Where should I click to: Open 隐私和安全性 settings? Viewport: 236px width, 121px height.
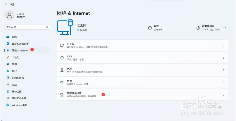[27, 98]
